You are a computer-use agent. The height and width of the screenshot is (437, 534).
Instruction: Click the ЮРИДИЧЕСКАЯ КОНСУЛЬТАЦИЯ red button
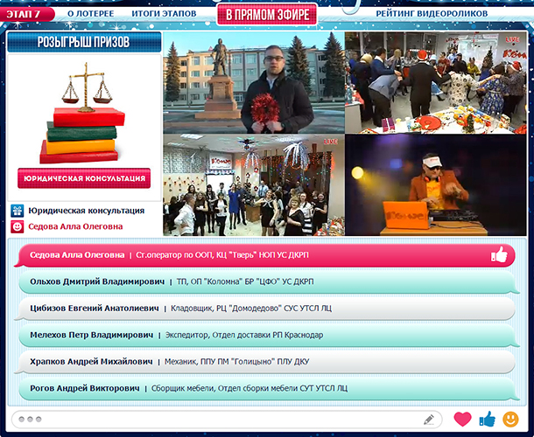pos(84,178)
